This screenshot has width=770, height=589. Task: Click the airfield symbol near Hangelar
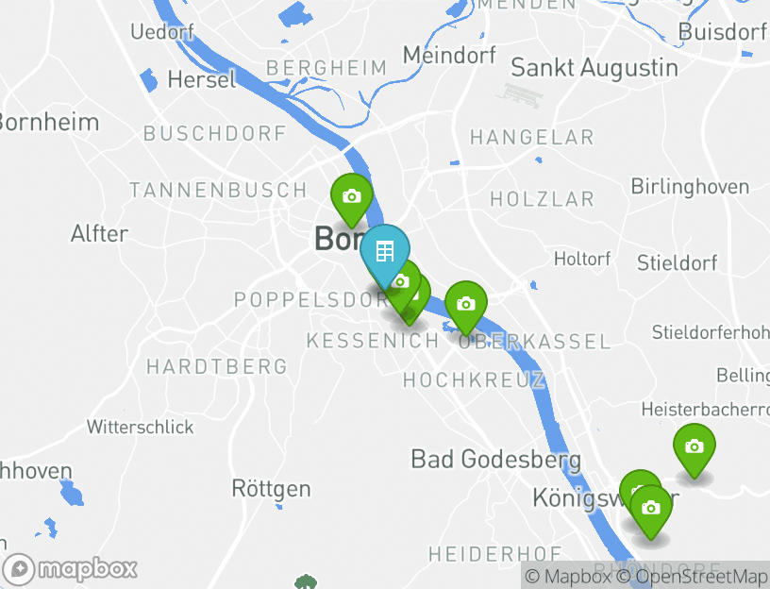(520, 94)
